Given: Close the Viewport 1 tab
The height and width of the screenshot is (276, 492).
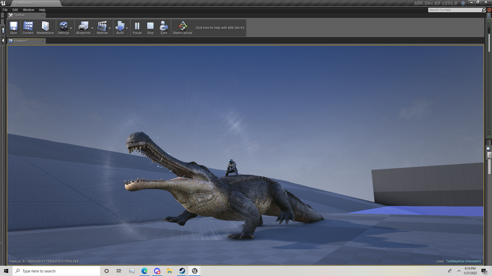Looking at the screenshot, I should click(x=43, y=41).
